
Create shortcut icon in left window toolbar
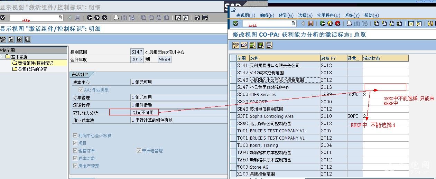point(186,18)
